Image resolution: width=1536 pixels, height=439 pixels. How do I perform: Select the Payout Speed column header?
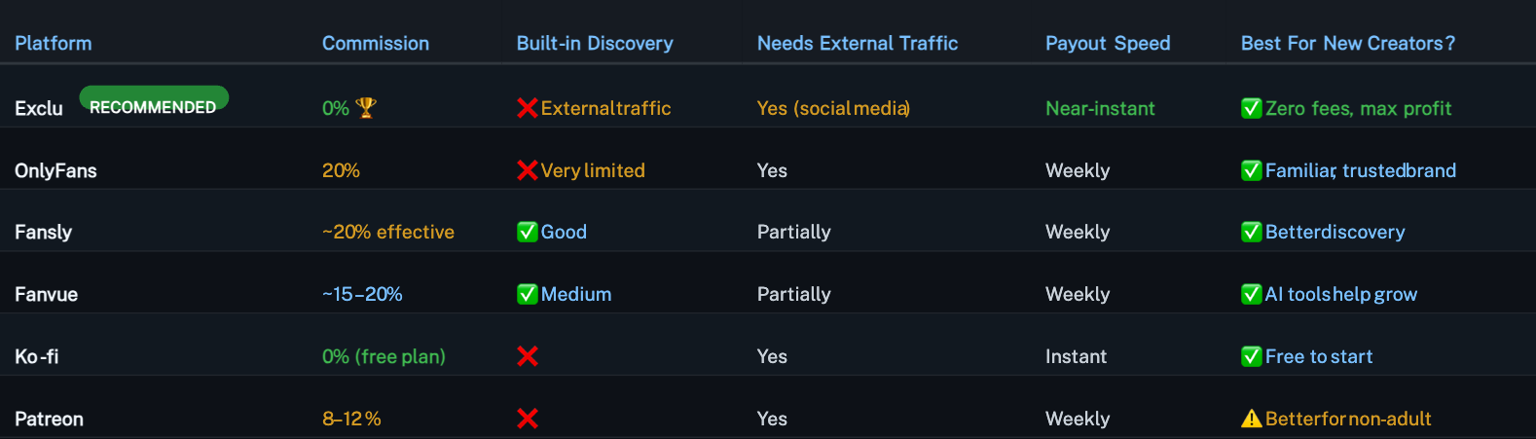(1108, 44)
